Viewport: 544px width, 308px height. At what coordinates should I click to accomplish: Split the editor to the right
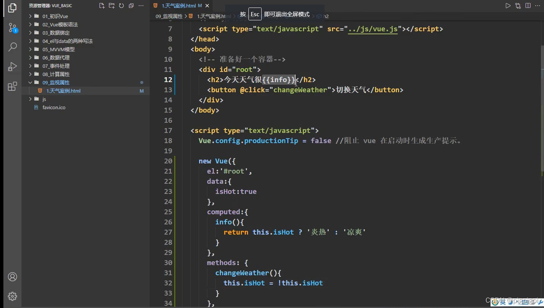[x=528, y=6]
